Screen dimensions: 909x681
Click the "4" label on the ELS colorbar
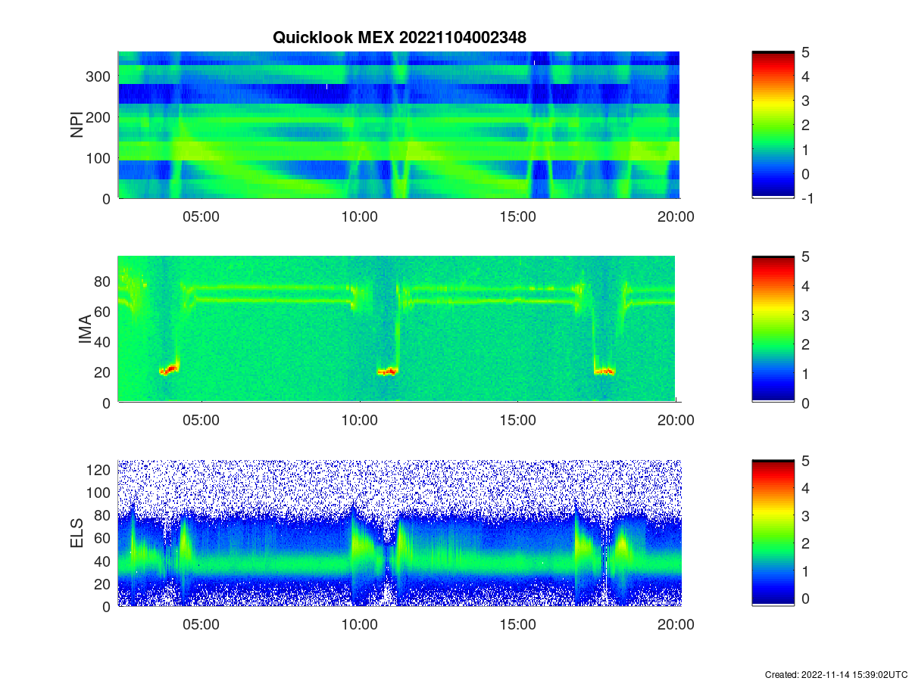[805, 489]
